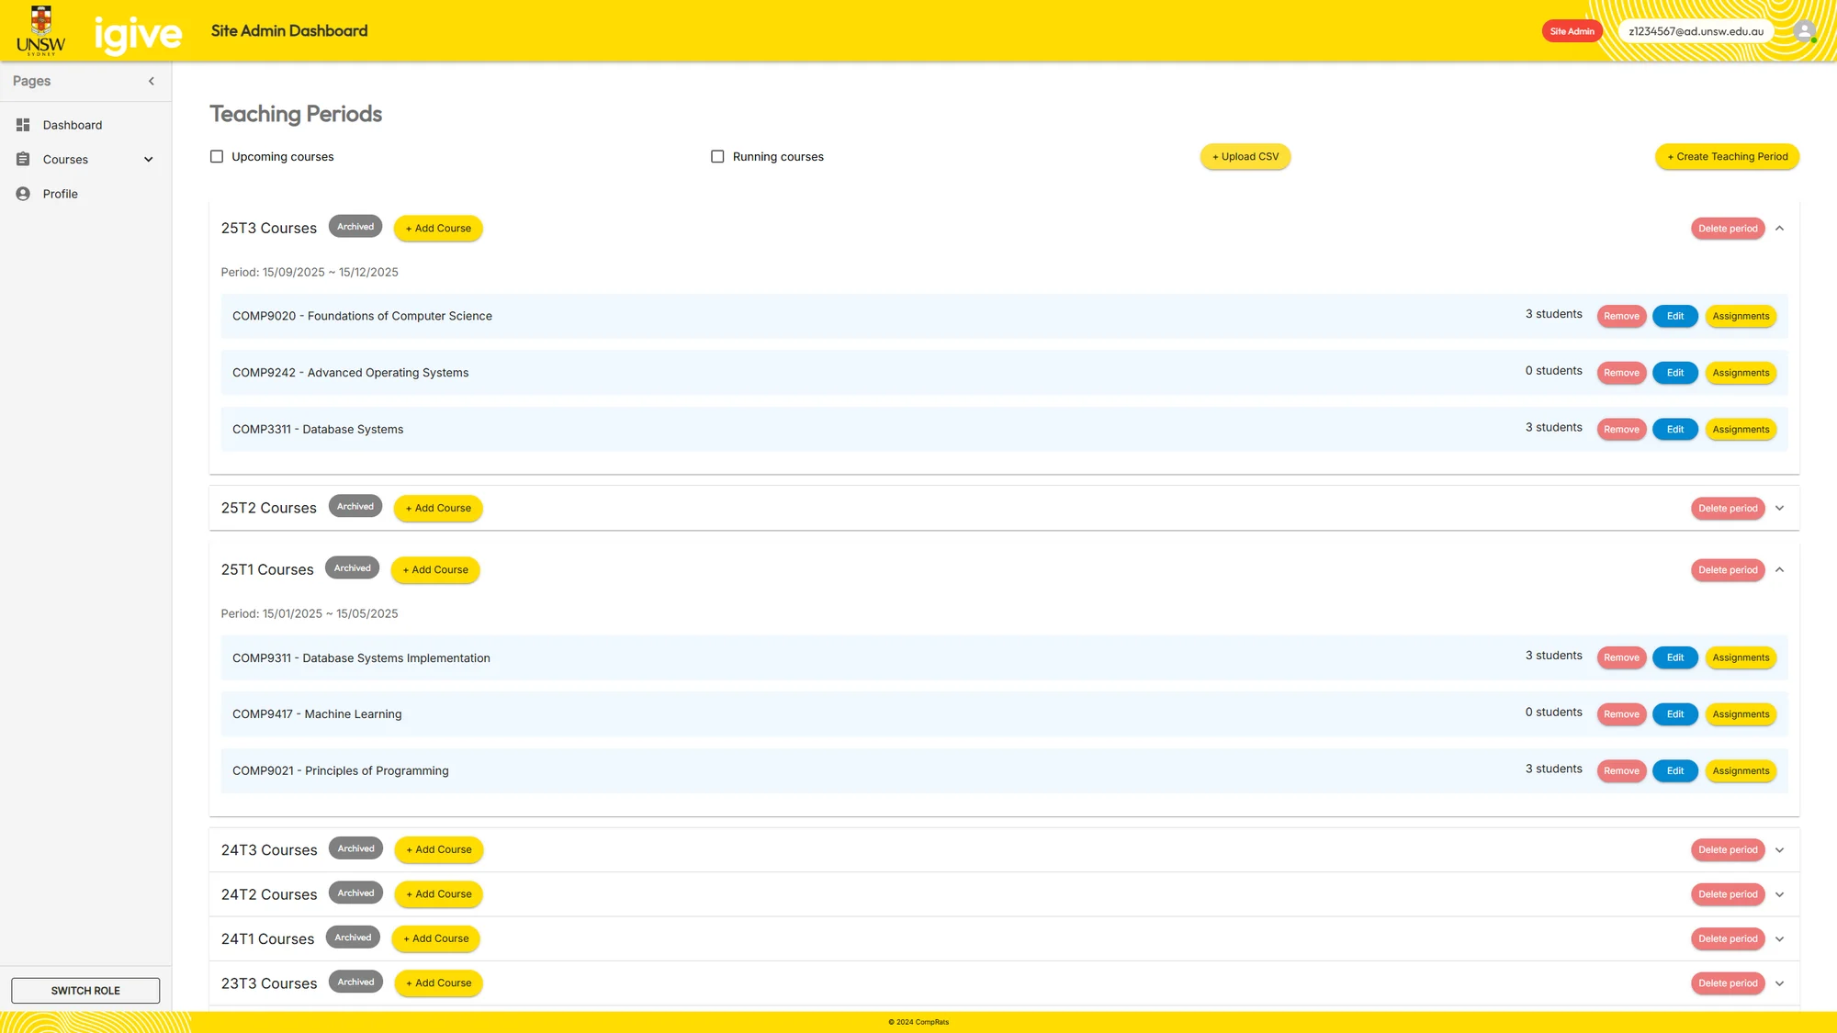Remove COMP9020 Foundations of Computer Science

(x=1621, y=317)
